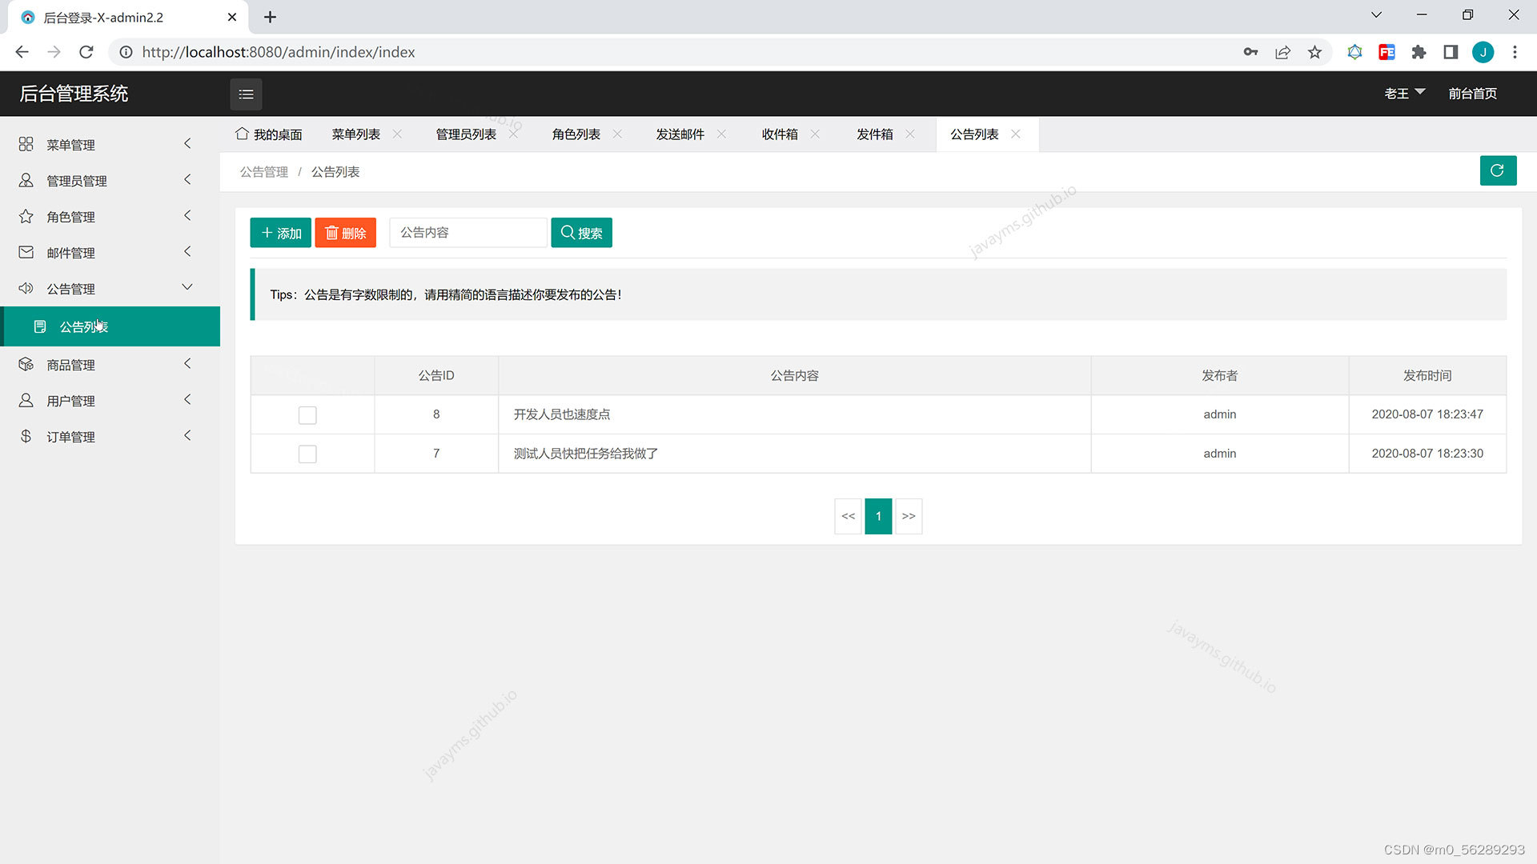
Task: Click the 用户管理 user icon
Action: pyautogui.click(x=26, y=400)
